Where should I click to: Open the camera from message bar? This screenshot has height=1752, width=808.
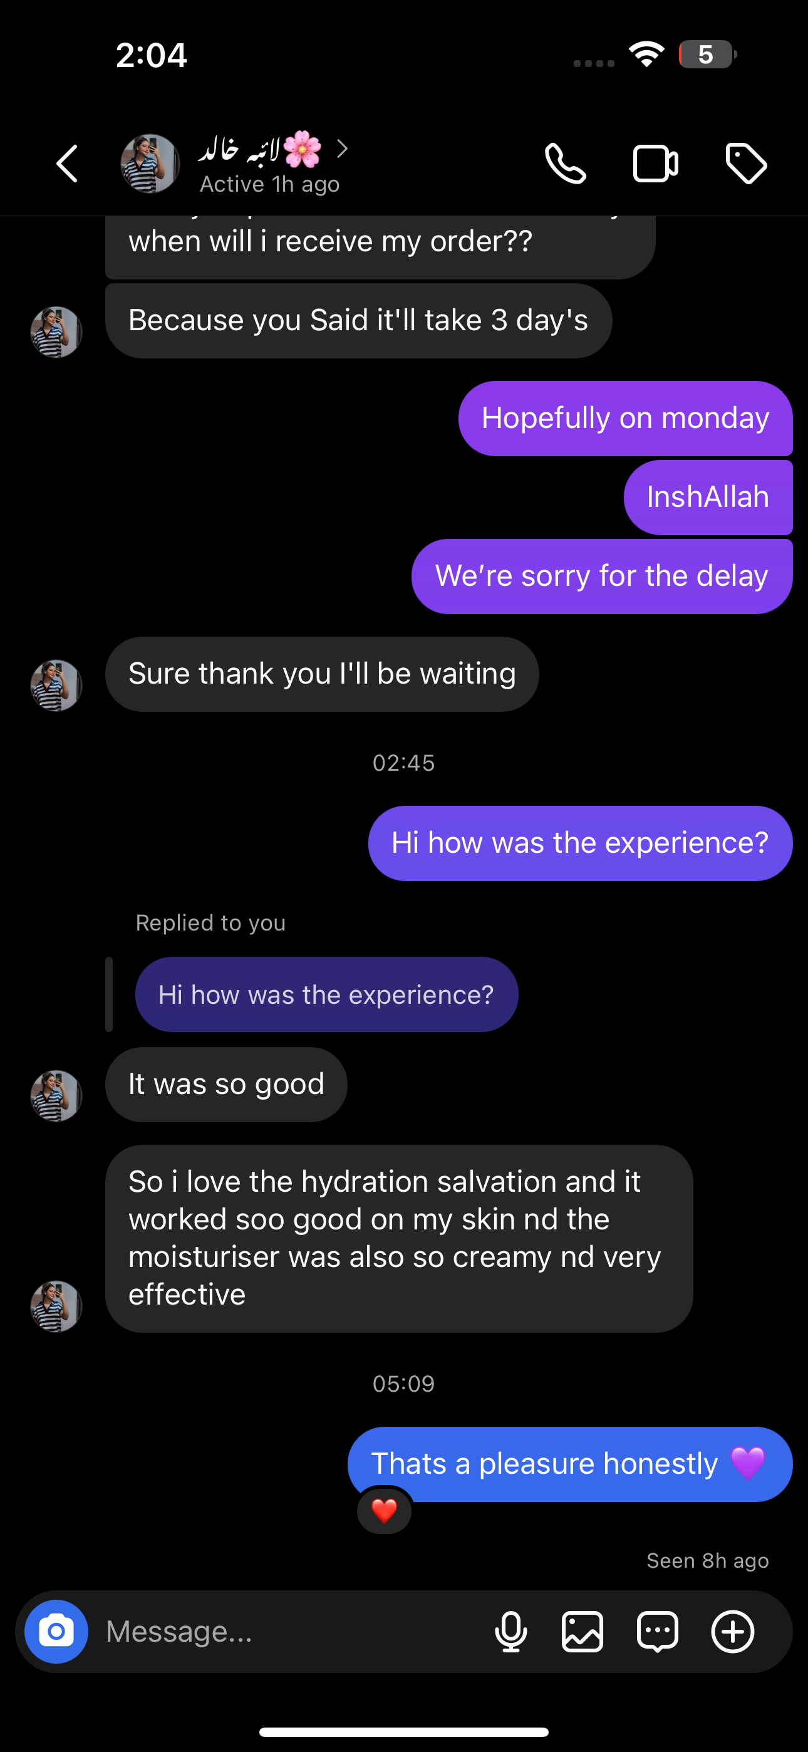coord(56,1632)
